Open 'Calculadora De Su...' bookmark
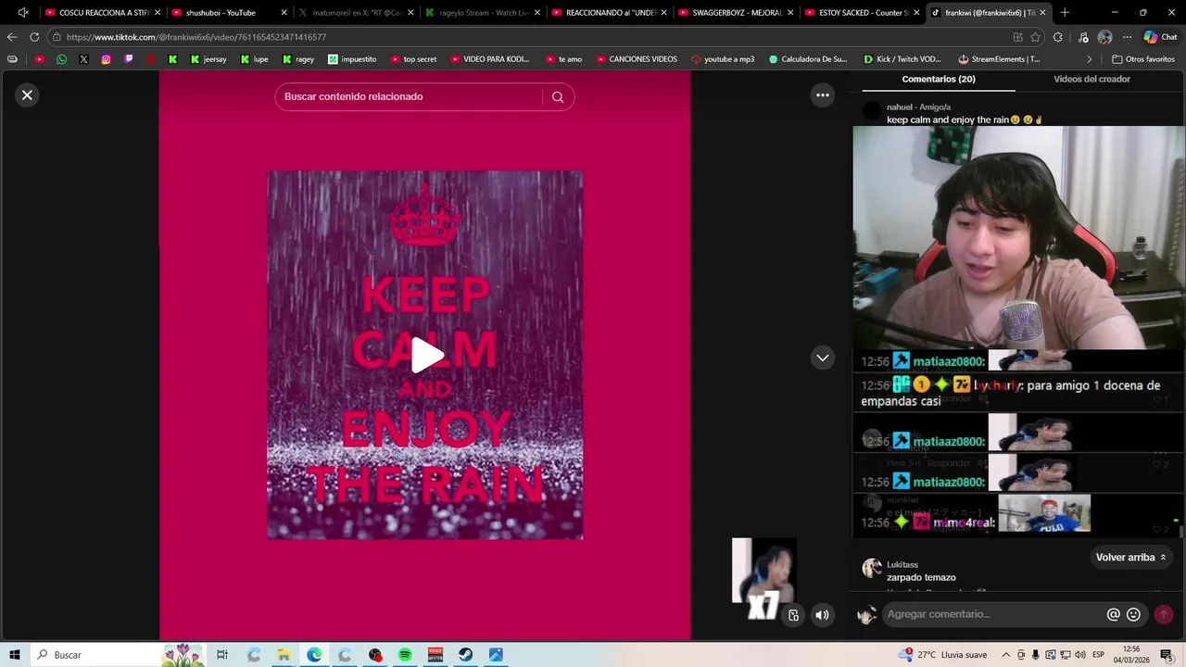 click(808, 59)
